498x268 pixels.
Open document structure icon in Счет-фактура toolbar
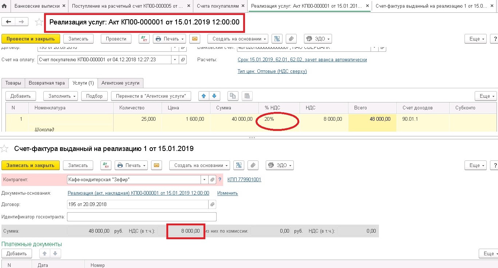click(x=239, y=166)
